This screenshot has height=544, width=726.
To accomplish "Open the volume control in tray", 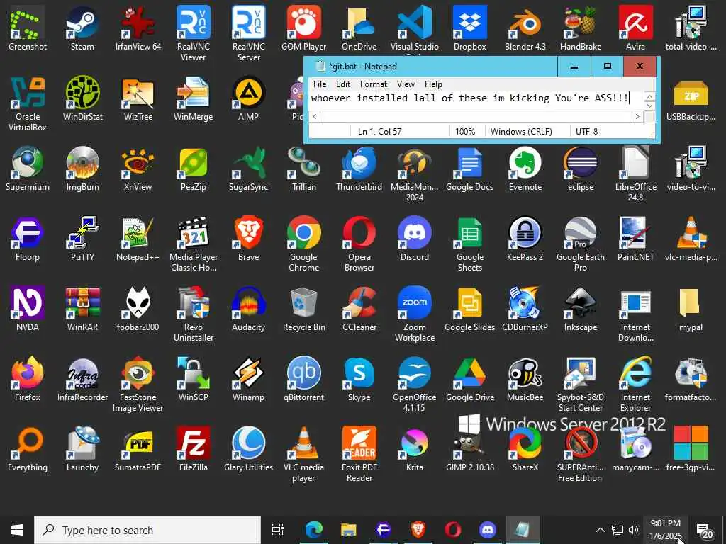I will (x=634, y=530).
